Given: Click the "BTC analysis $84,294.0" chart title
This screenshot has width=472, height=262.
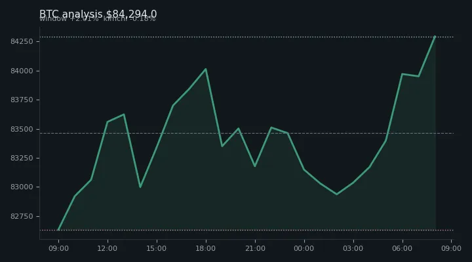Looking at the screenshot, I should coord(98,14).
